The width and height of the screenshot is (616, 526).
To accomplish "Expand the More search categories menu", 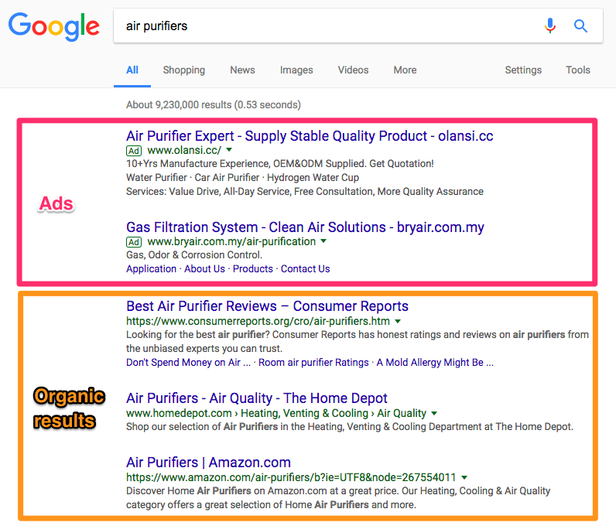I will (405, 70).
